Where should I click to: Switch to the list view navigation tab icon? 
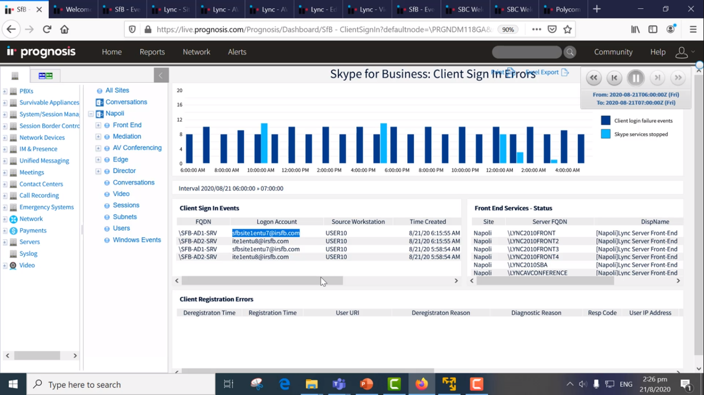[15, 76]
